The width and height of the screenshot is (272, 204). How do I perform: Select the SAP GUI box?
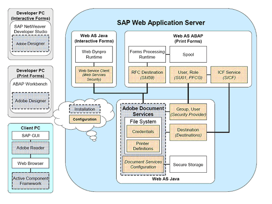(30, 136)
